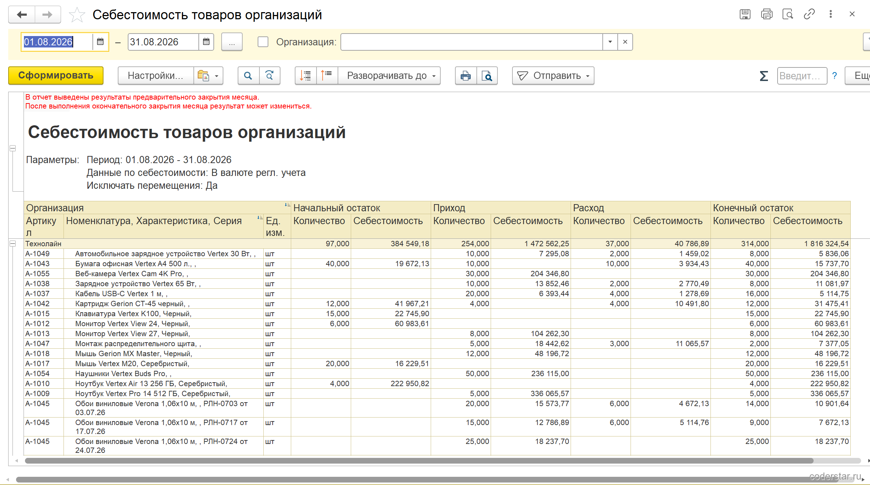Save the report using the diskette icon
Viewport: 870px width, 485px height.
745,14
